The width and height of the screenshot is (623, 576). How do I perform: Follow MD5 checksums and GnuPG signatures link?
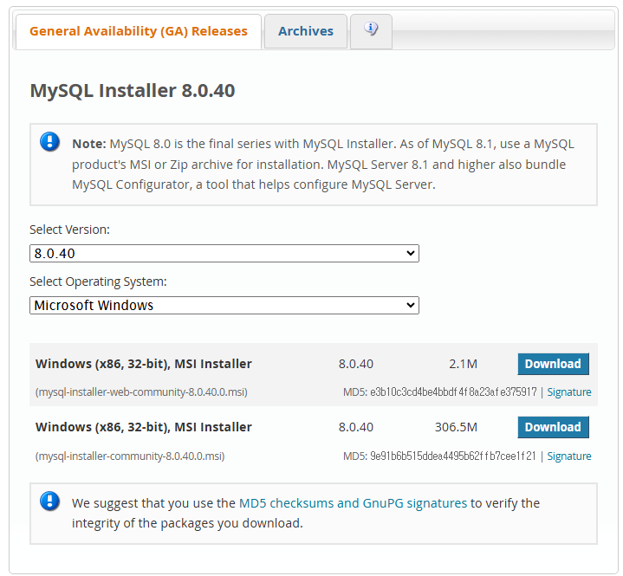(353, 503)
